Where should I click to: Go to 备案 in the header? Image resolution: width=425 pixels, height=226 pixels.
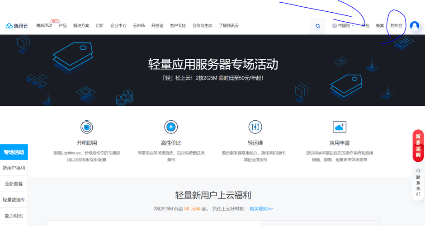tap(380, 25)
